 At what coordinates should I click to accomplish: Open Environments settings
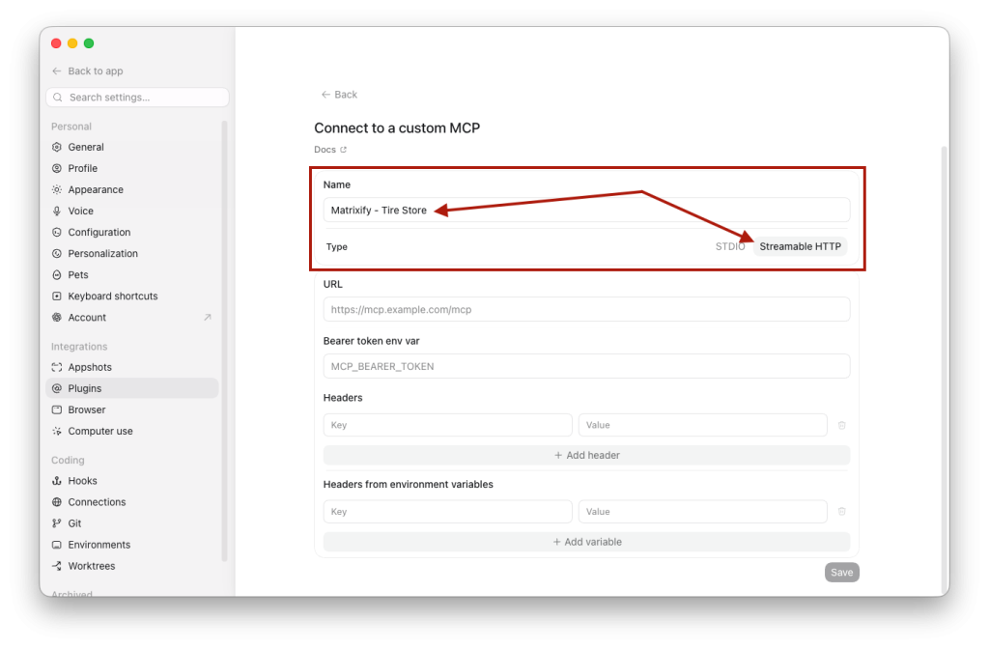[132, 545]
